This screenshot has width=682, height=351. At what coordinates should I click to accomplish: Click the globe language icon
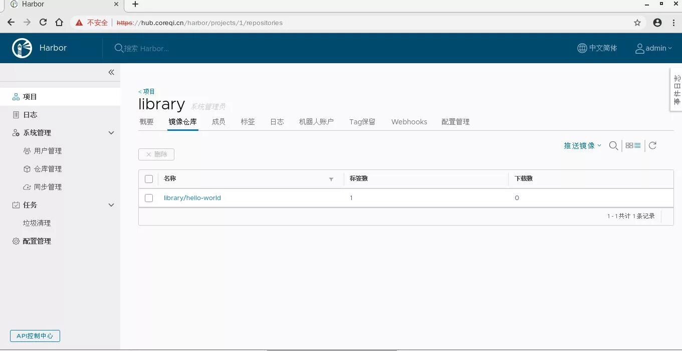click(582, 48)
